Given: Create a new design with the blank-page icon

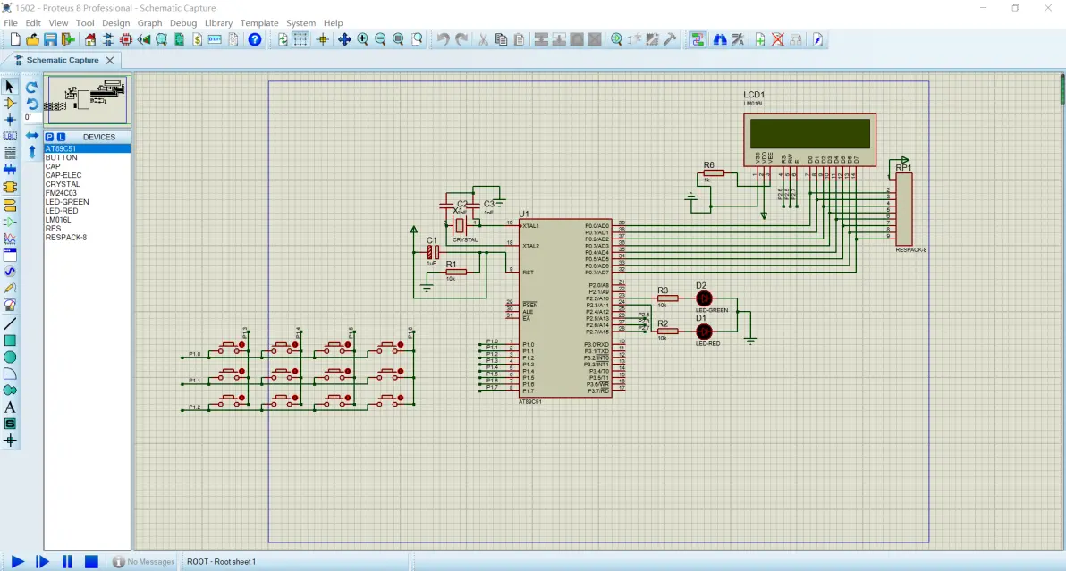Looking at the screenshot, I should (x=15, y=40).
